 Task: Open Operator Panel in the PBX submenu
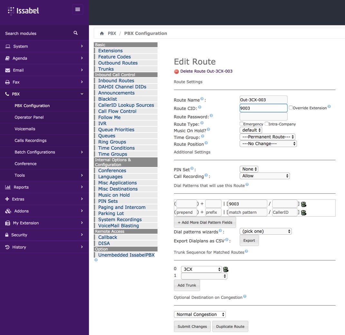[x=29, y=117]
